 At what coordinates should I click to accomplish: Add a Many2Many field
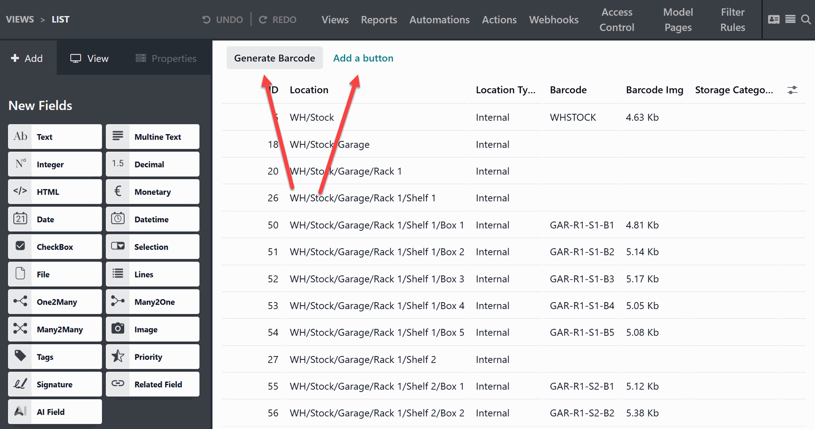tap(55, 329)
